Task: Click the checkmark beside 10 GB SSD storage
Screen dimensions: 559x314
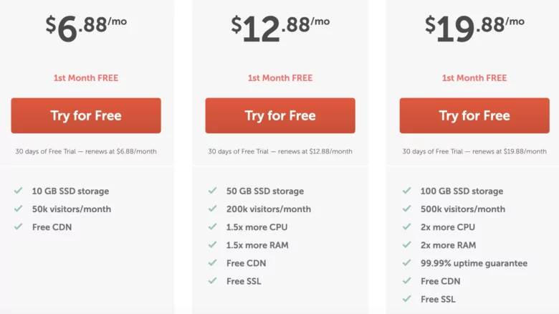Action: 18,191
